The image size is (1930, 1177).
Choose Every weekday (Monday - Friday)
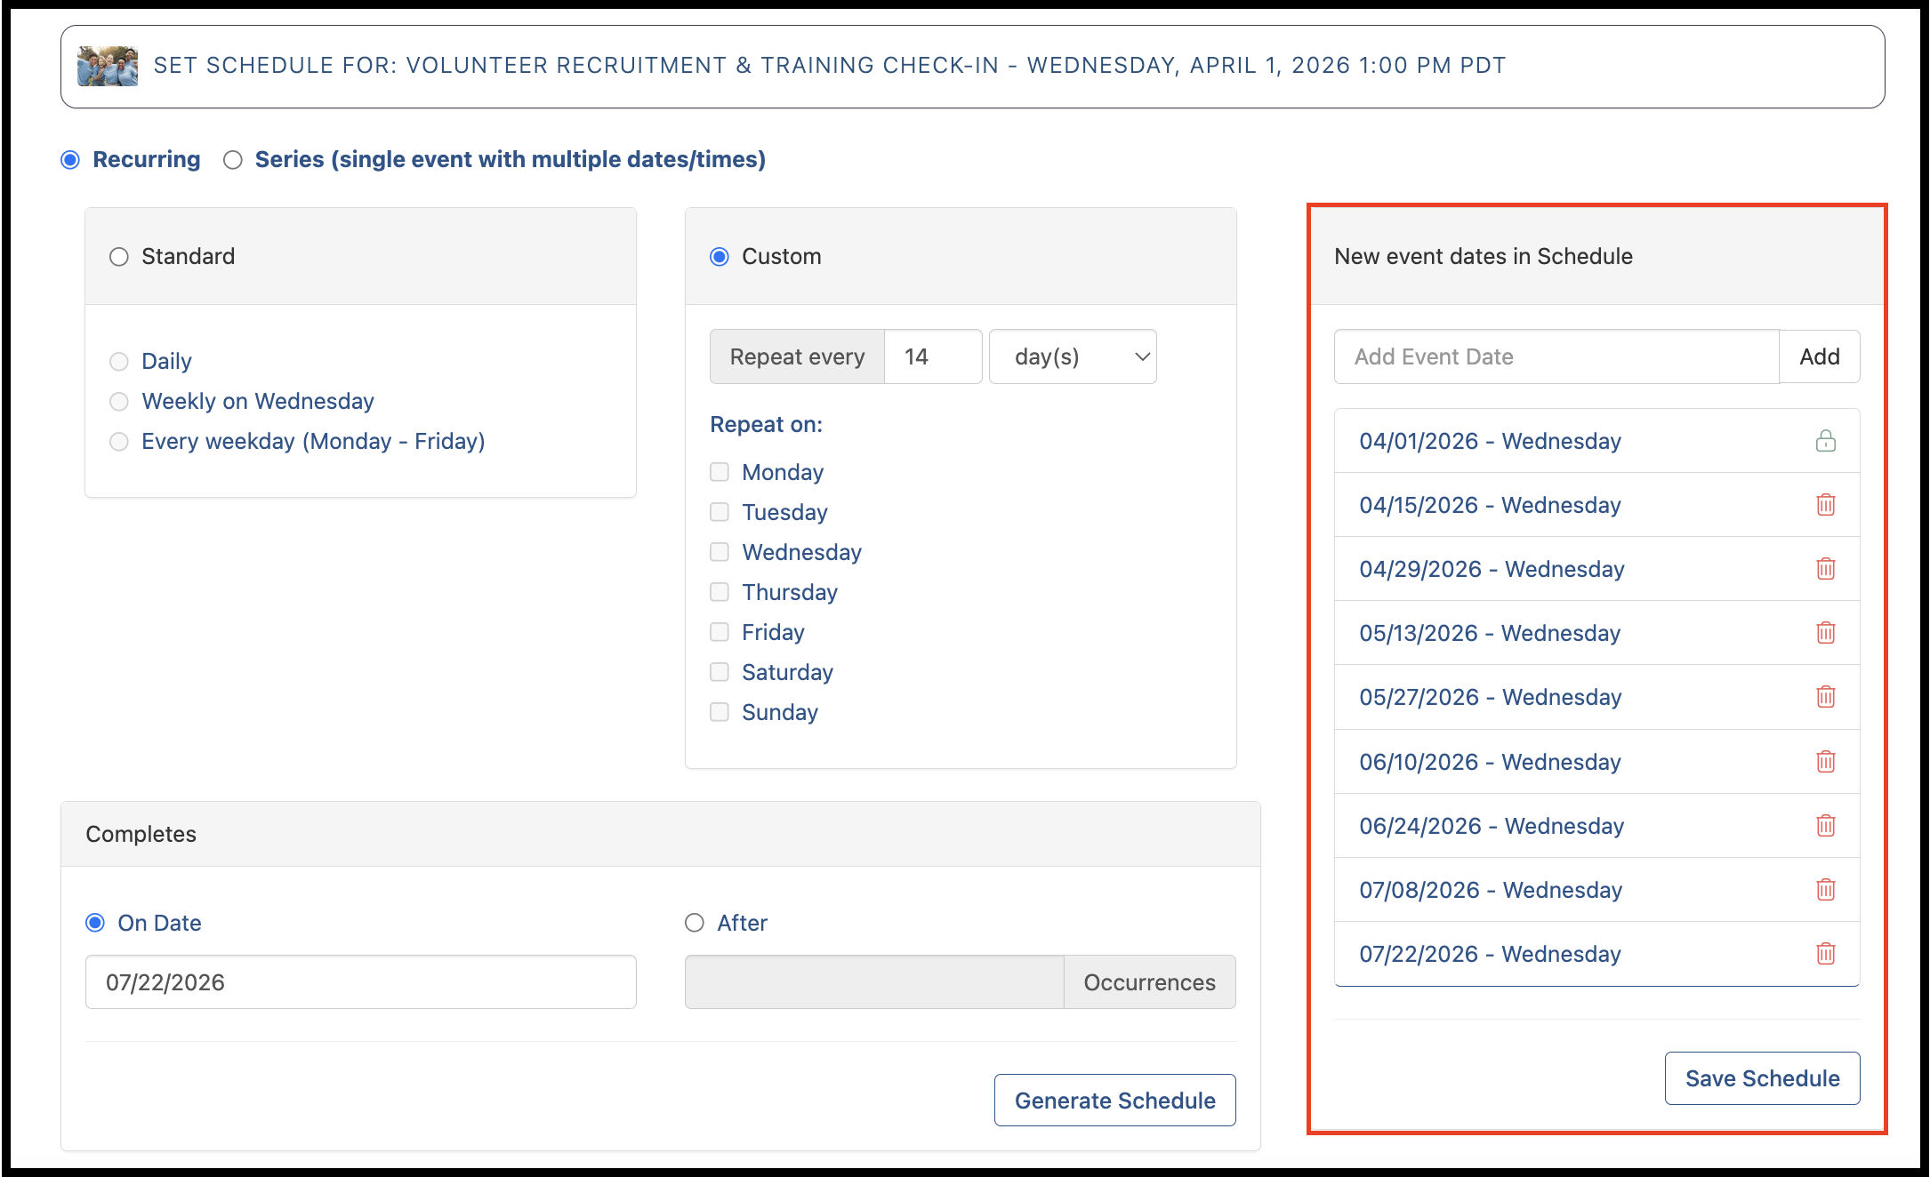pyautogui.click(x=119, y=442)
